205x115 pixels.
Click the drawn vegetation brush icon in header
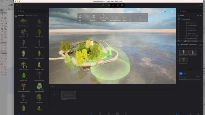pos(178,45)
